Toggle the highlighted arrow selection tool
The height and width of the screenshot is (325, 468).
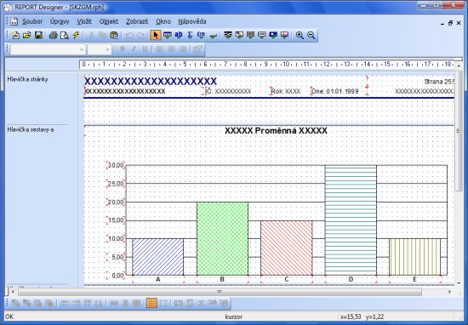click(x=156, y=35)
